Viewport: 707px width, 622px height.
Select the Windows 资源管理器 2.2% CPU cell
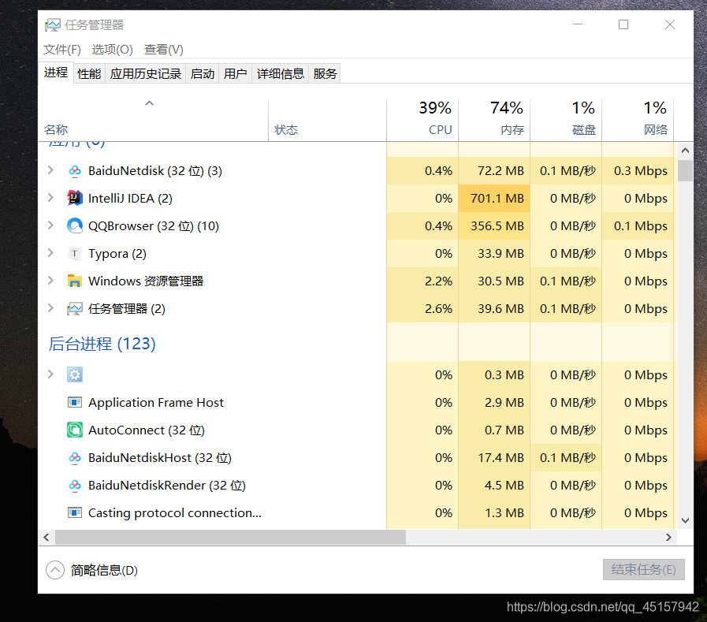pos(422,281)
